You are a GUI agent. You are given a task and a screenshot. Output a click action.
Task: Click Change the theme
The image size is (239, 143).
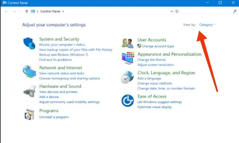151,60
